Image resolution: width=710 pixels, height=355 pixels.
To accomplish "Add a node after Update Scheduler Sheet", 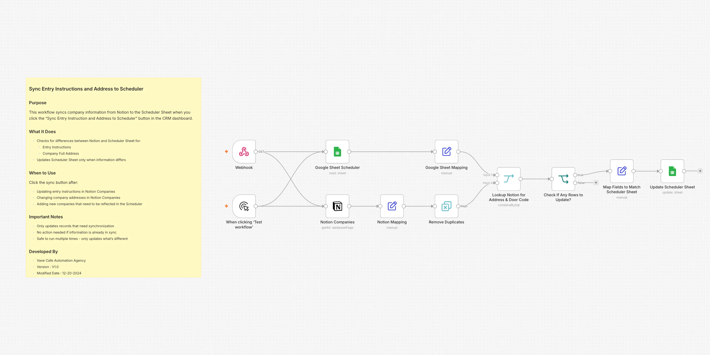I will tap(700, 171).
